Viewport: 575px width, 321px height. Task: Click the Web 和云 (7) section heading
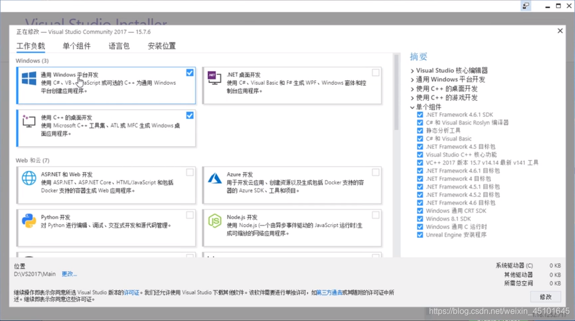click(32, 160)
